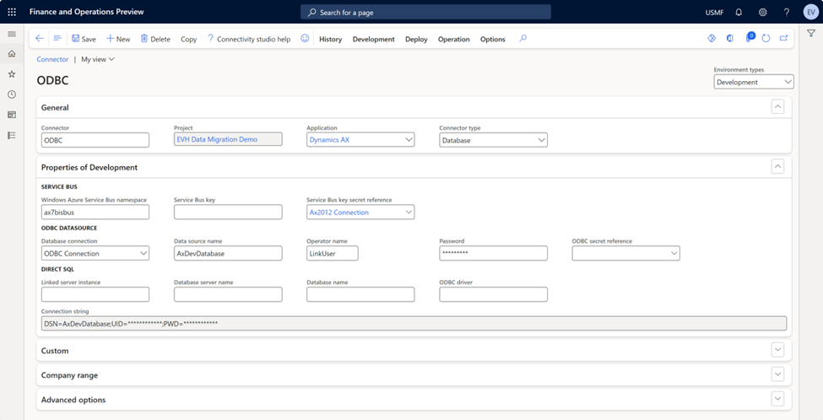823x420 pixels.
Task: Open form in new window icon
Action: pyautogui.click(x=783, y=38)
